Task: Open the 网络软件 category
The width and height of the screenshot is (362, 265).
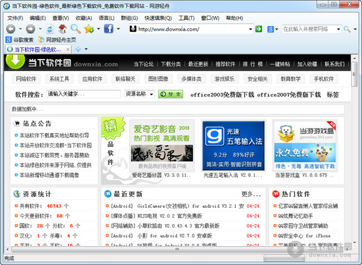Action: [26, 79]
